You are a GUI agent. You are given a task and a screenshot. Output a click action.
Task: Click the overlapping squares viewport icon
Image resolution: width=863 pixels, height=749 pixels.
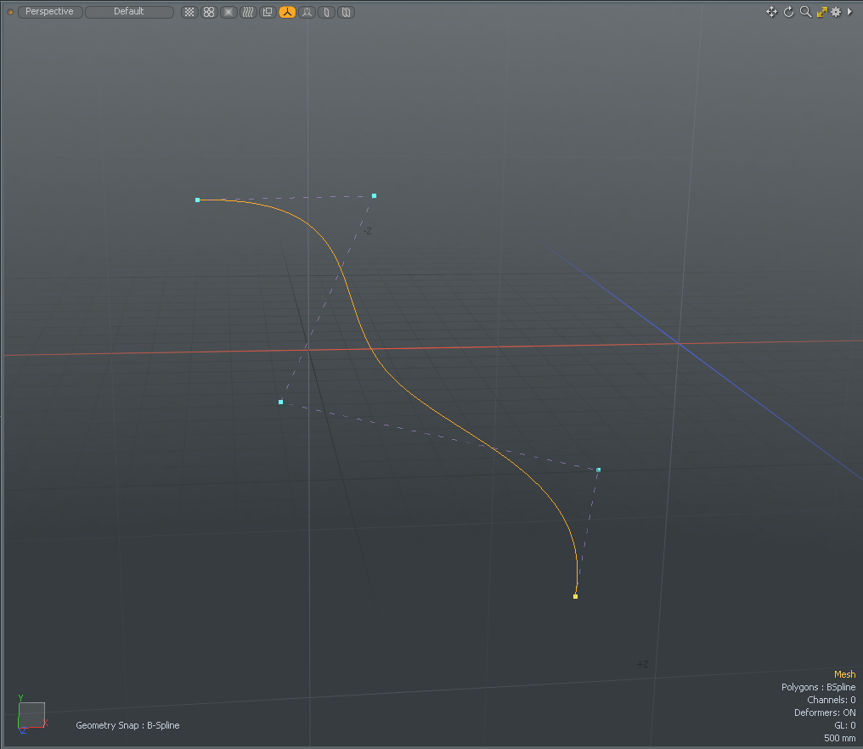268,13
